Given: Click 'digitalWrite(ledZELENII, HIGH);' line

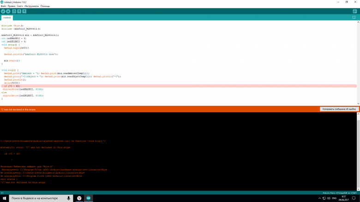Looking at the screenshot, I should 23,96.
